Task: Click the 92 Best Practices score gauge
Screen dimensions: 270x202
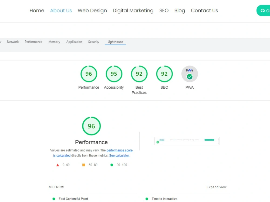Action: [x=139, y=74]
